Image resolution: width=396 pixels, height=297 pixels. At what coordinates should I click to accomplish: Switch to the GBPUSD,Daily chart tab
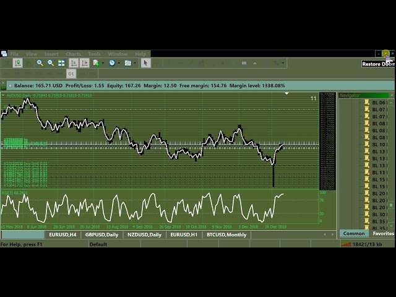click(102, 235)
